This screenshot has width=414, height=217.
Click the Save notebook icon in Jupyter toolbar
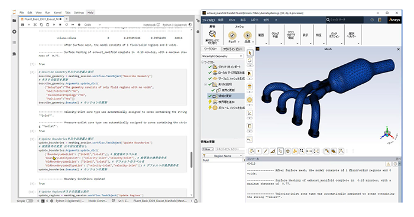22,25
